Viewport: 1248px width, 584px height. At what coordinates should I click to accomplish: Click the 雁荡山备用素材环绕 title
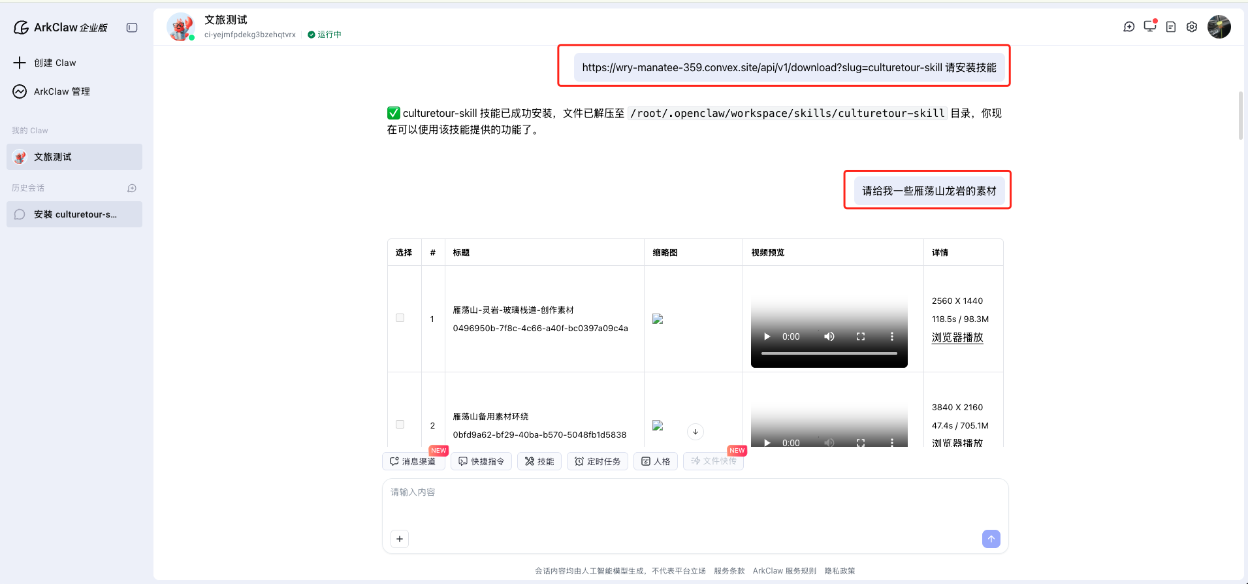click(490, 417)
